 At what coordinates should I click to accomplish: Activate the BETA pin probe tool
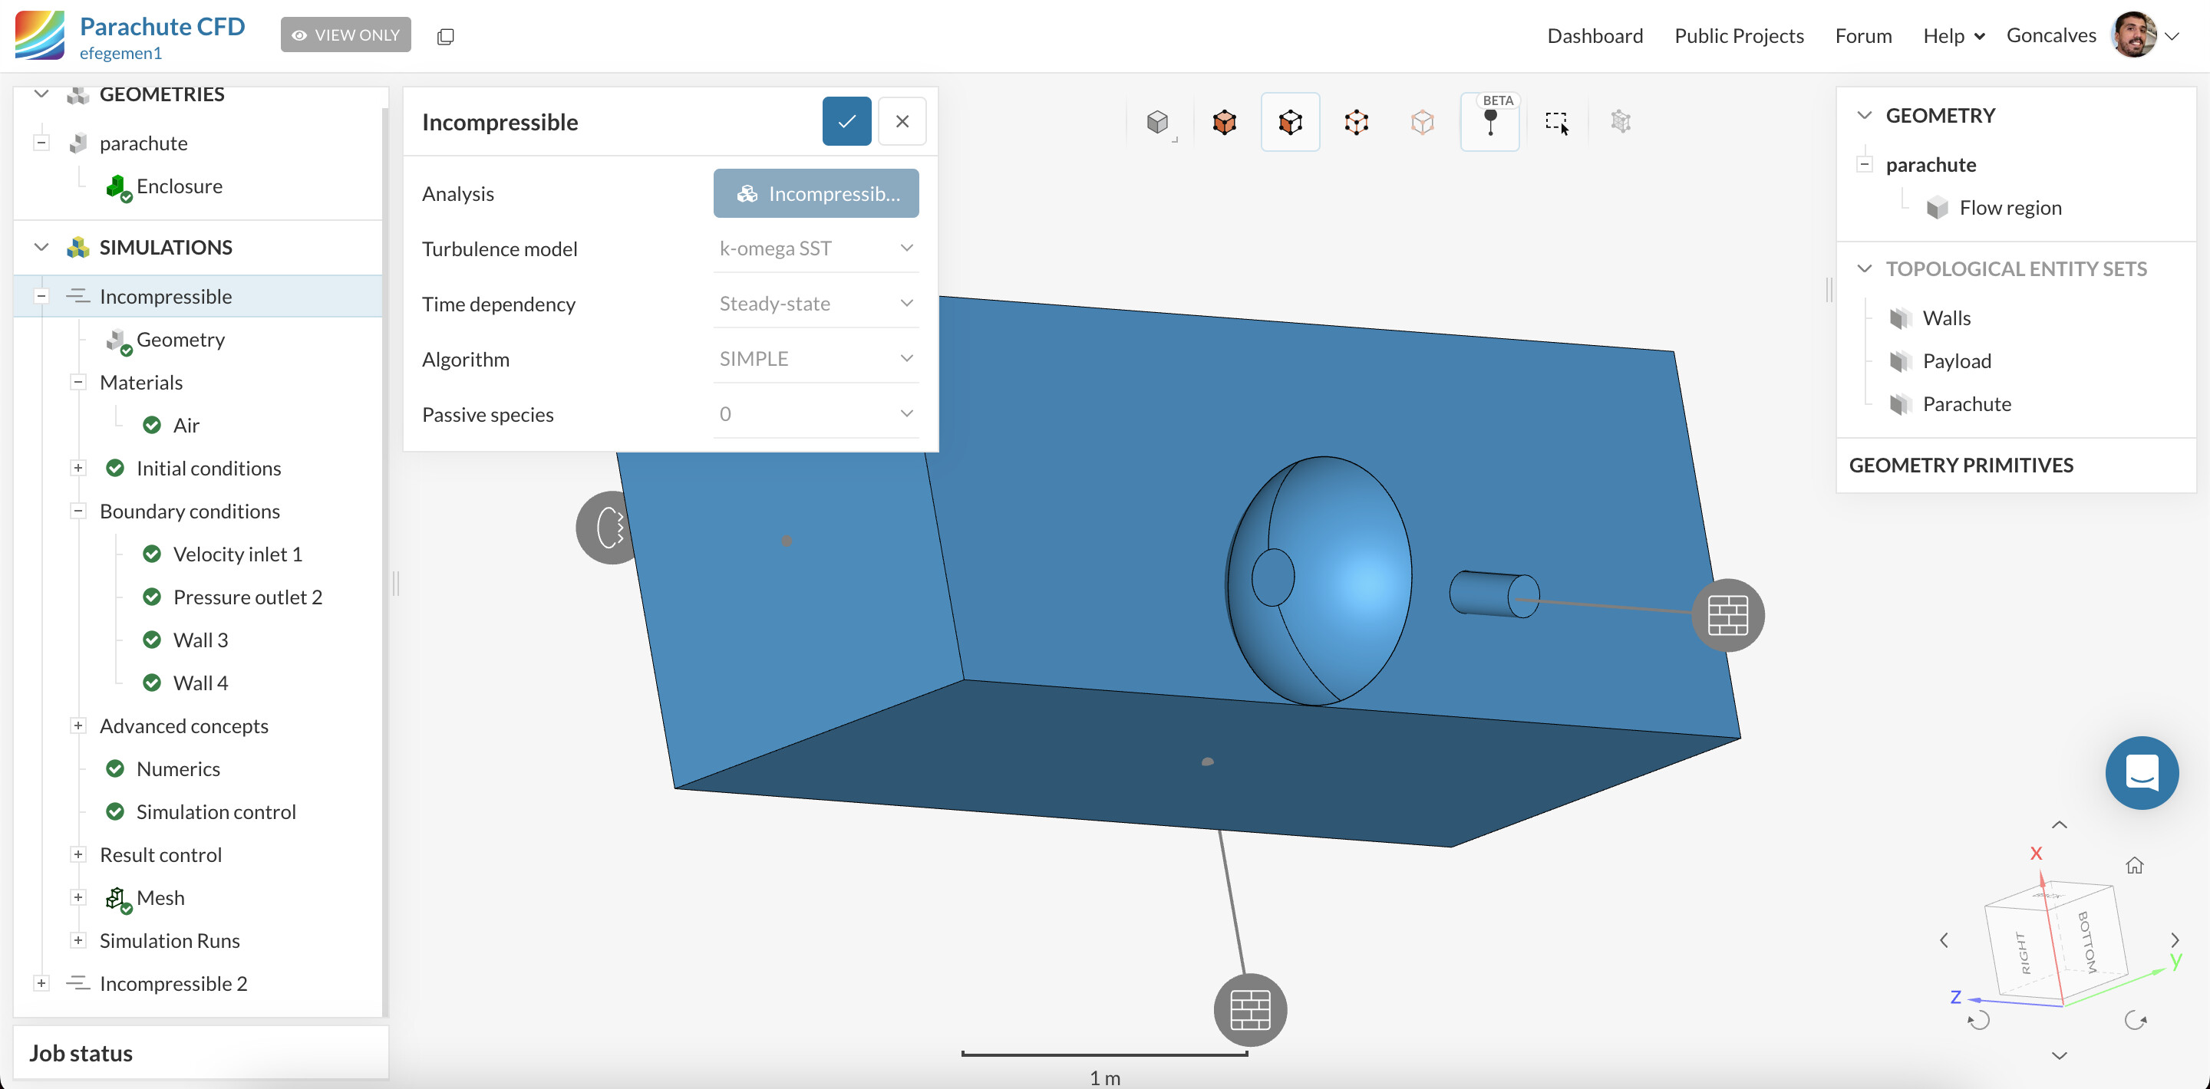tap(1490, 123)
